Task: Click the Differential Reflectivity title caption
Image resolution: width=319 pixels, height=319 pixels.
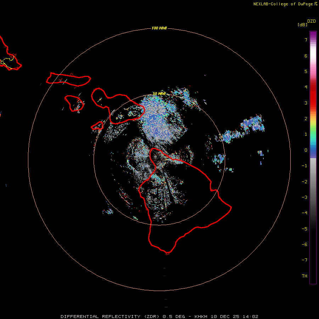Action: (159, 317)
